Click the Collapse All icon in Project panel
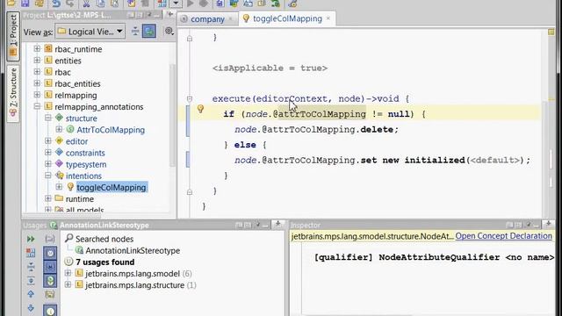The width and height of the screenshot is (562, 316). [134, 32]
